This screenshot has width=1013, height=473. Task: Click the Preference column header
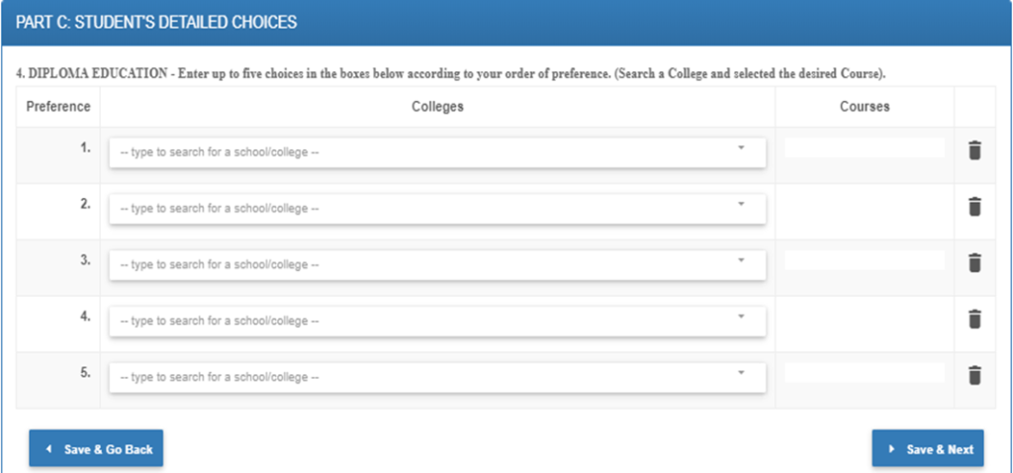(57, 107)
